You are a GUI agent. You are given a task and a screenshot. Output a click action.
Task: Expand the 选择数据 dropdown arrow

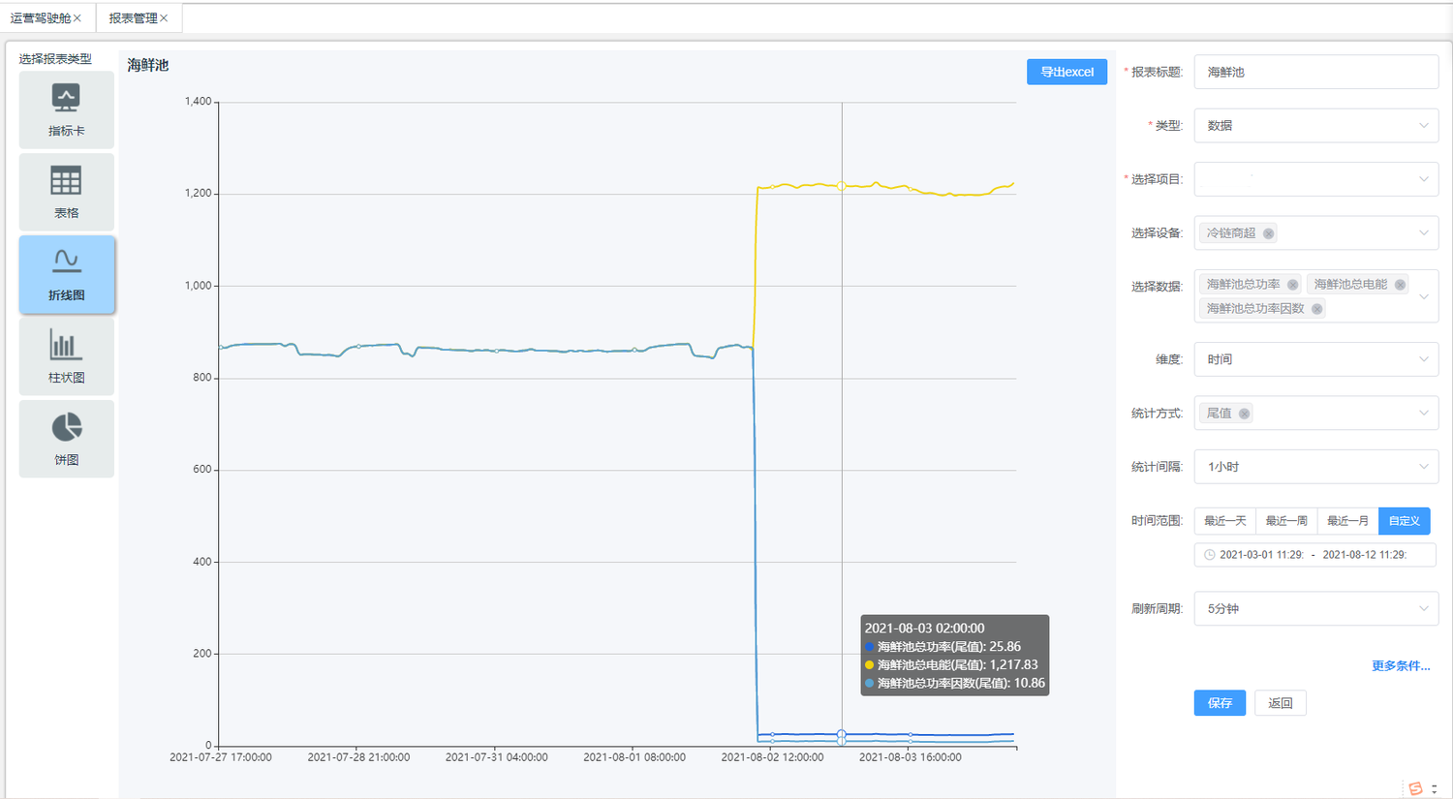(x=1423, y=296)
